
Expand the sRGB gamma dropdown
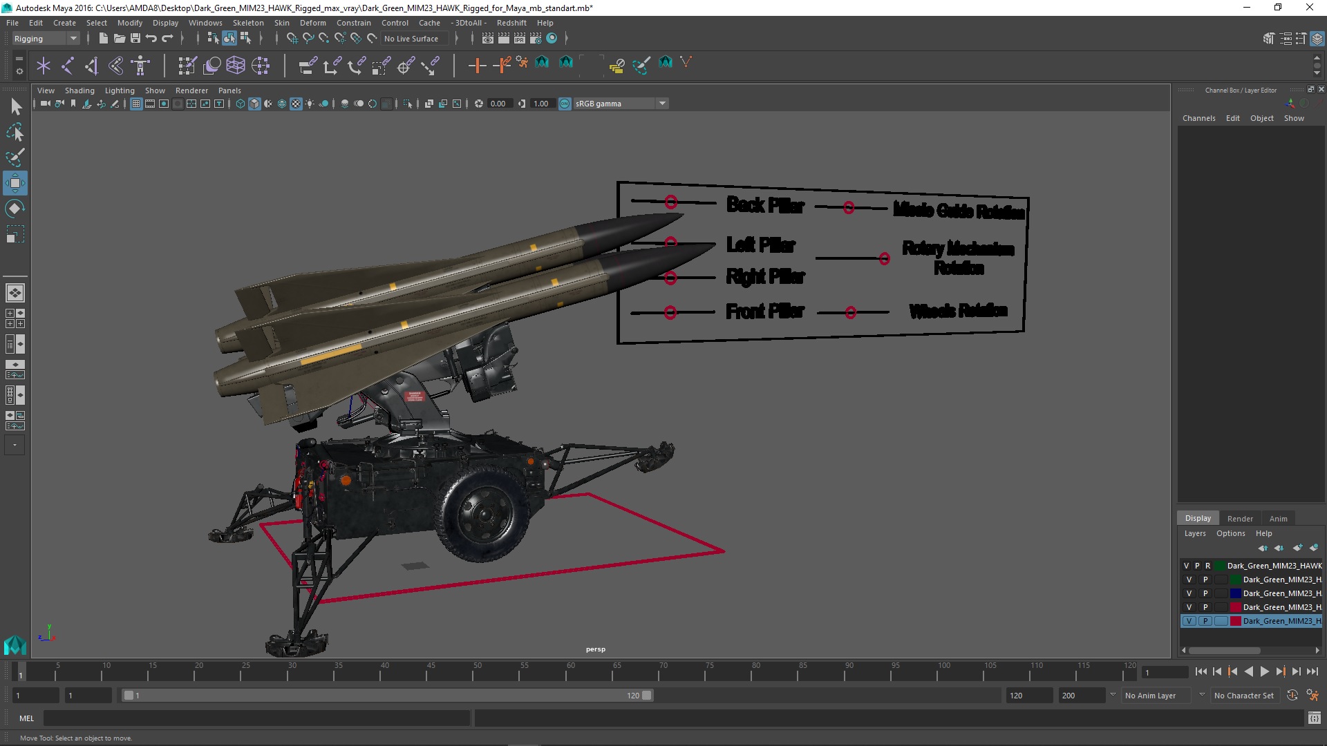pyautogui.click(x=661, y=103)
